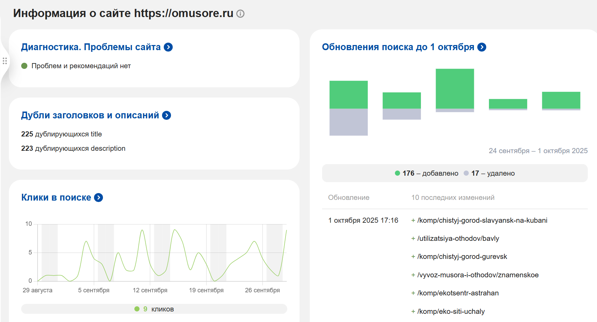Screen dimensions: 597x322
Task: Open the /vyvoz-musora-i-othodov/znamenskoe entry
Action: click(x=478, y=275)
